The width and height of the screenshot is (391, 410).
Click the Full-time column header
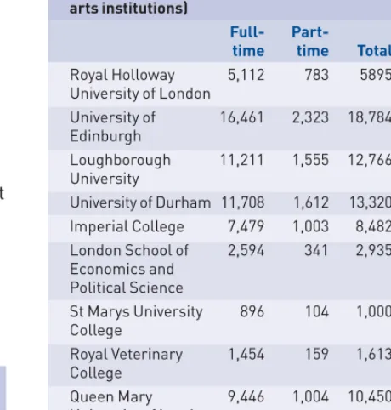(x=247, y=42)
